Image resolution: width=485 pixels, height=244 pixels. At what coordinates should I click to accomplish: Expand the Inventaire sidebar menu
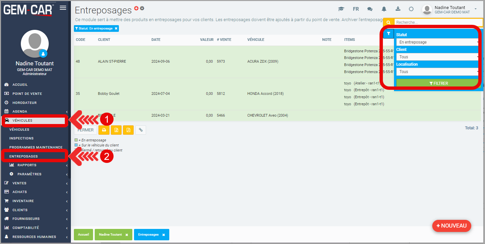pyautogui.click(x=35, y=201)
